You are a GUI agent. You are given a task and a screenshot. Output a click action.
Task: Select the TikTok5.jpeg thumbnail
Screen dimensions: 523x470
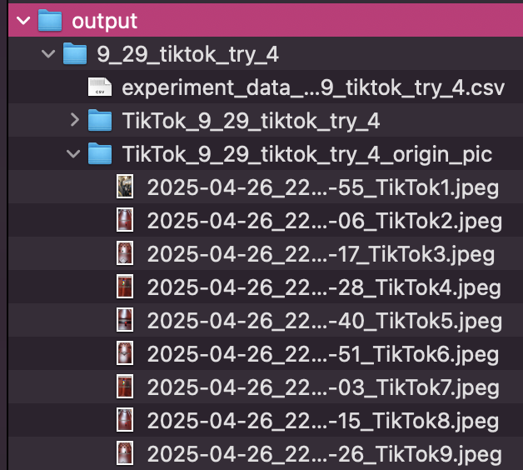pos(125,320)
